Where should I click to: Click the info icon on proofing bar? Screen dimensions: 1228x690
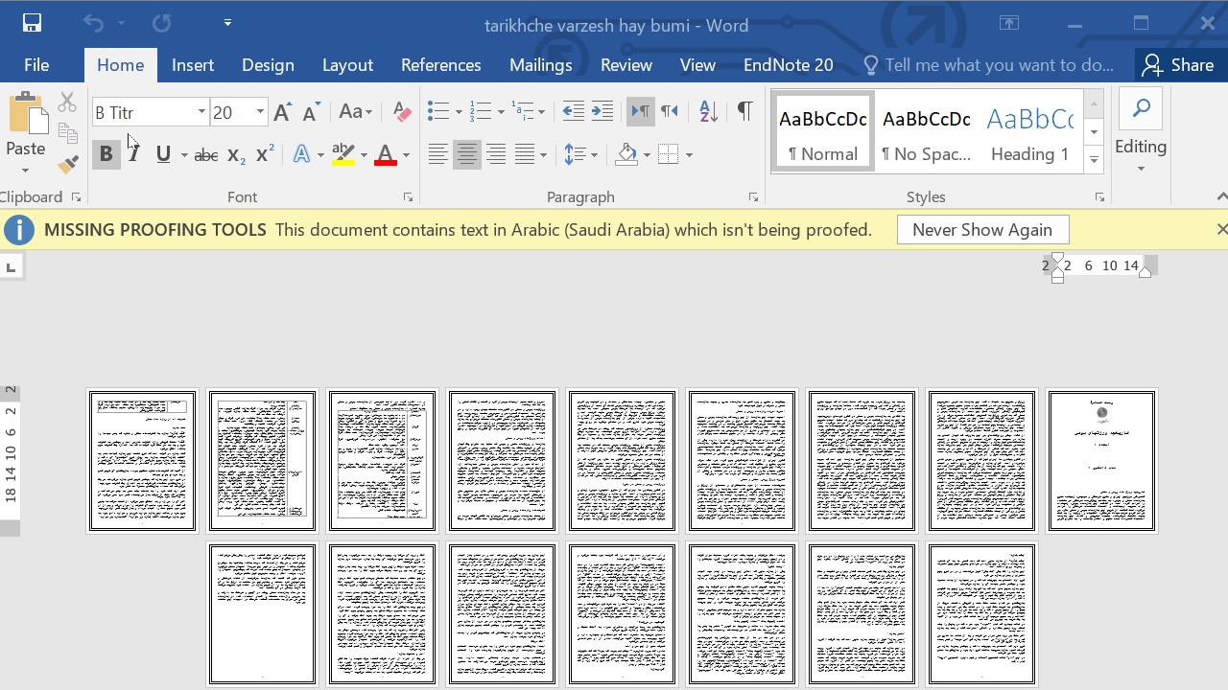[x=19, y=230]
